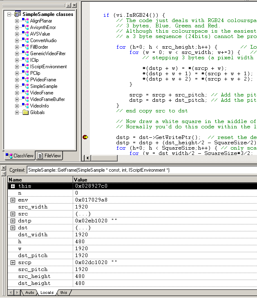Click the VideoFrame class icon
Image resolution: width=257 pixels, height=298 pixels.
[x=25, y=92]
